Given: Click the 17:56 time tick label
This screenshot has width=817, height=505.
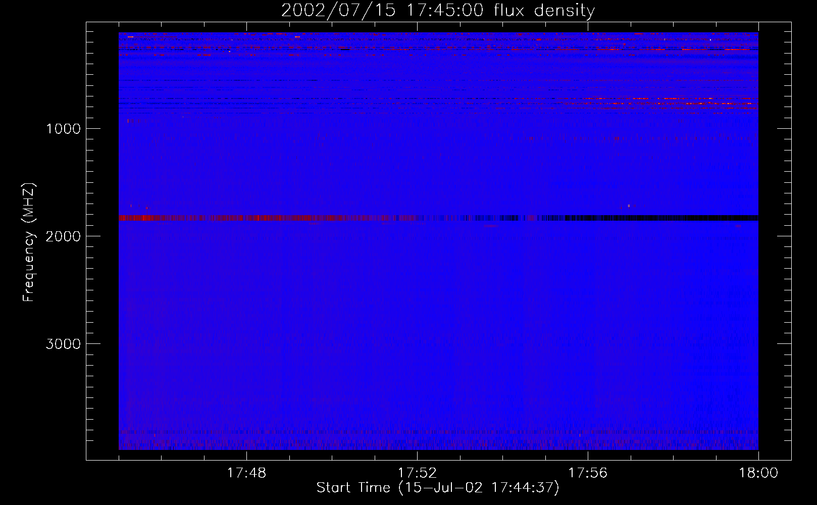Looking at the screenshot, I should click(588, 473).
